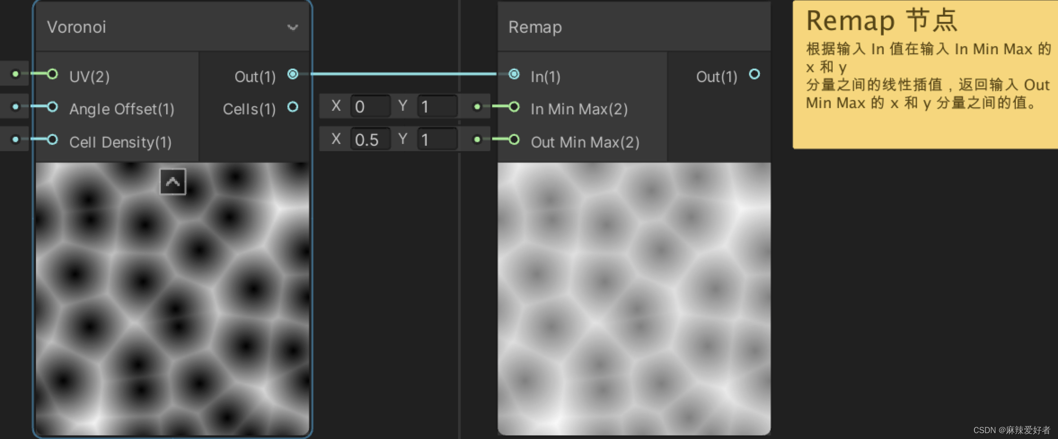Select the Voronoi node title bar
This screenshot has width=1058, height=439.
click(x=172, y=27)
